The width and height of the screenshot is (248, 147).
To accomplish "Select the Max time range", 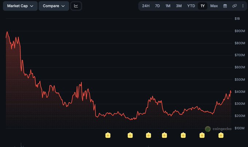I will (x=214, y=6).
